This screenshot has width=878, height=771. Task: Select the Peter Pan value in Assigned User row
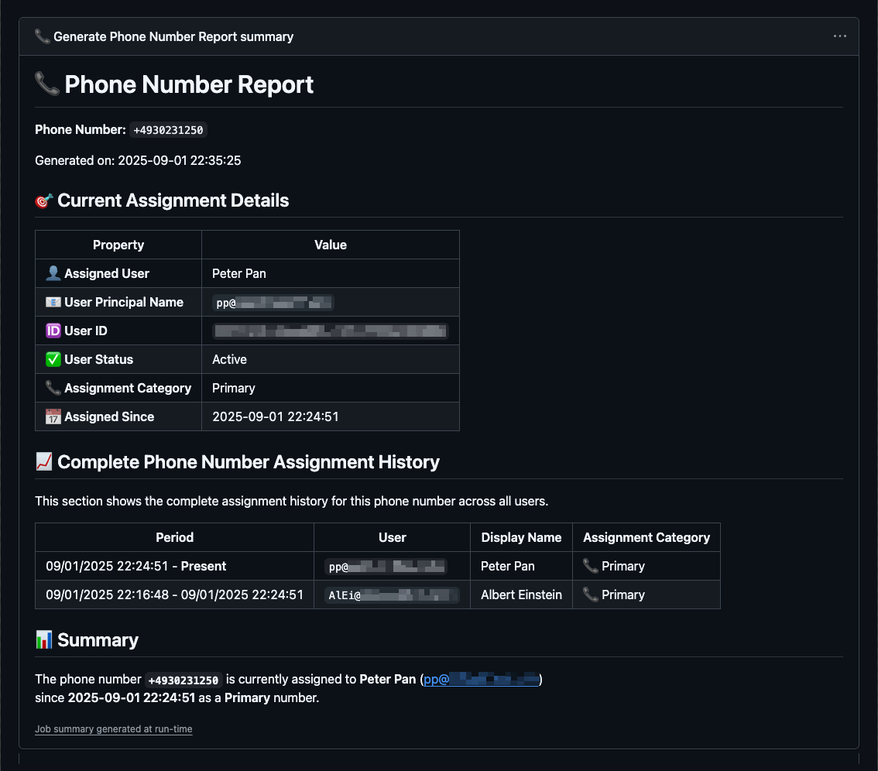238,273
